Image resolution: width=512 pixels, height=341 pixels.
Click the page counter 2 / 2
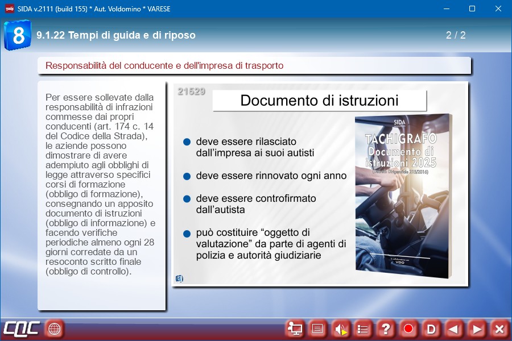[x=456, y=35]
